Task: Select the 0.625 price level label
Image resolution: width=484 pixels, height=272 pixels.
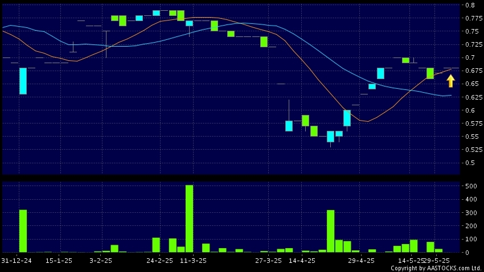Action: click(474, 97)
